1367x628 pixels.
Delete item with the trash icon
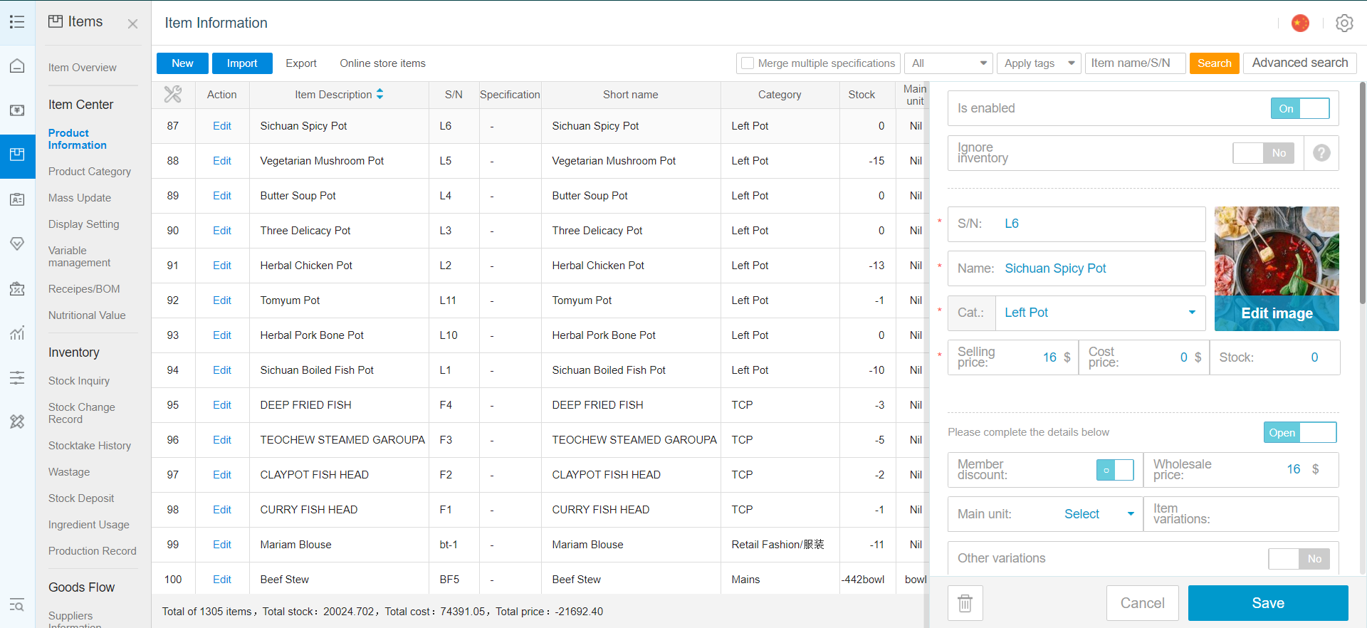(x=965, y=603)
